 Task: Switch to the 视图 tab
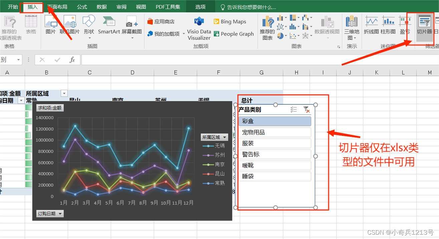tap(141, 7)
